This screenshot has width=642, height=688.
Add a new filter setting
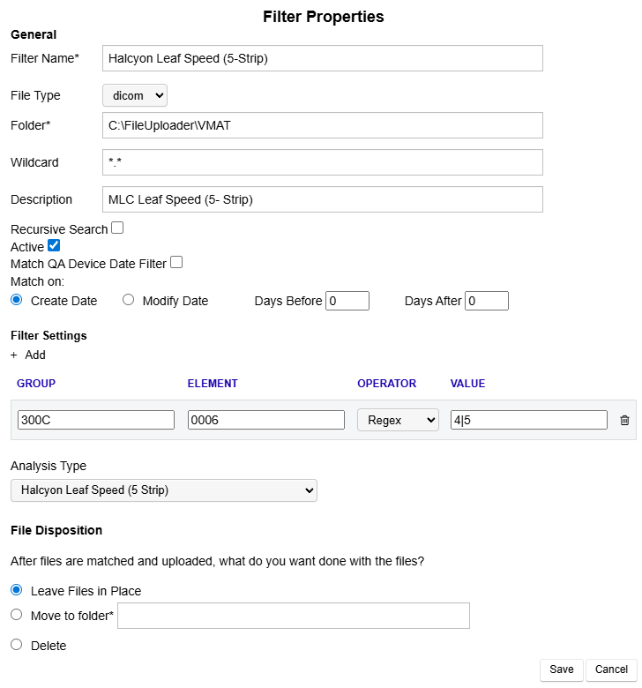[28, 355]
